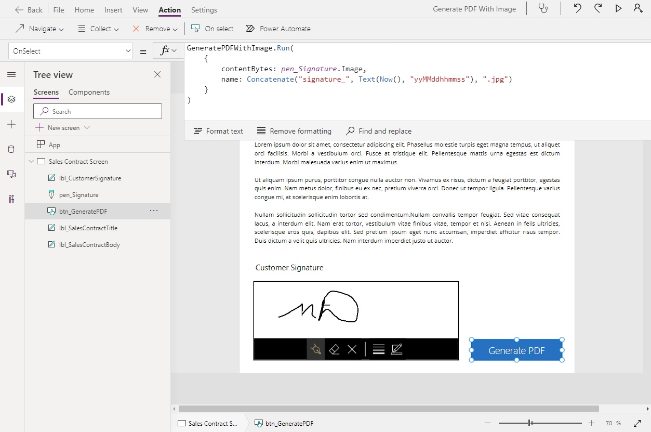Toggle the draw pen mode on pen_Signature
The width and height of the screenshot is (651, 432).
316,349
